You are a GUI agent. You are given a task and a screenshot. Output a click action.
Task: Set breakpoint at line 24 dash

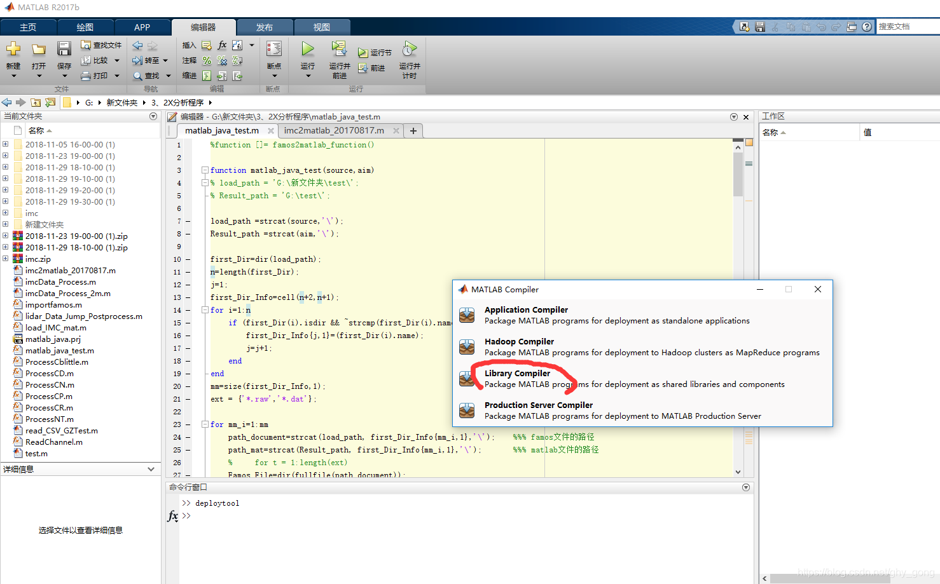click(x=188, y=437)
